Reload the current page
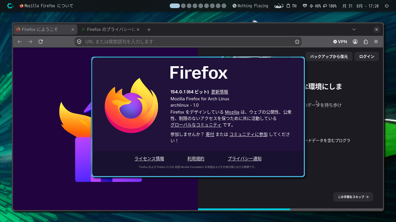Image resolution: width=396 pixels, height=222 pixels. [x=41, y=42]
